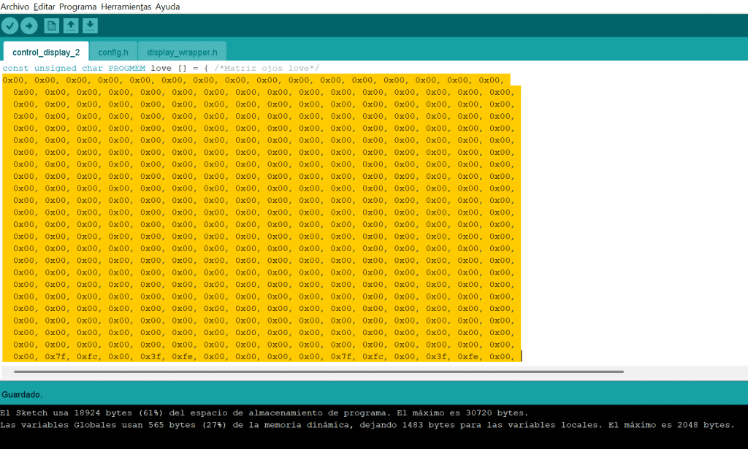Click the 'unsigned' keyword in the declaration
Viewport: 748px width, 449px height.
(56, 68)
